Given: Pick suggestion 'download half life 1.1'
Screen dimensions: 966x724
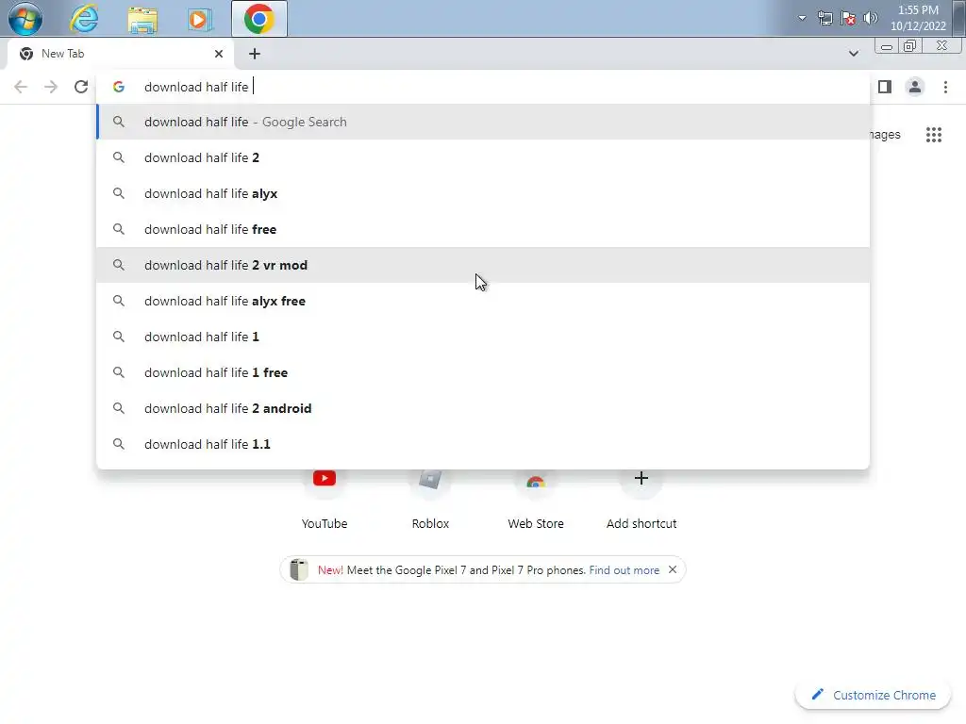Looking at the screenshot, I should coord(483,444).
